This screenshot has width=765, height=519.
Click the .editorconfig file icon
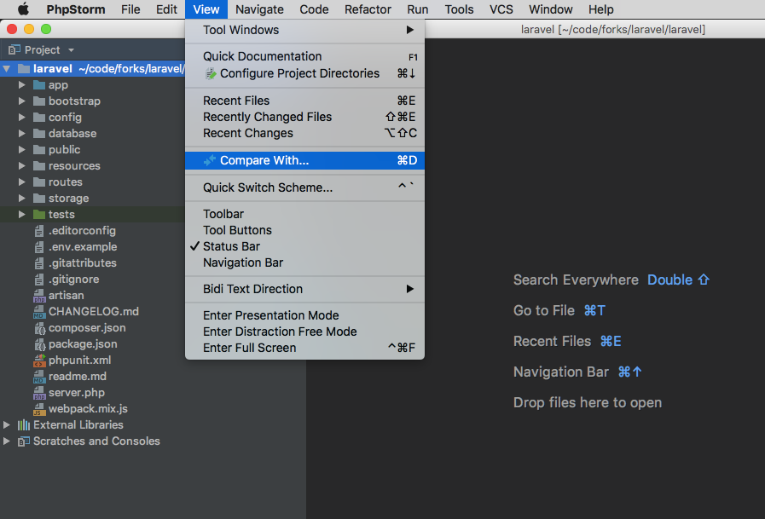[39, 230]
